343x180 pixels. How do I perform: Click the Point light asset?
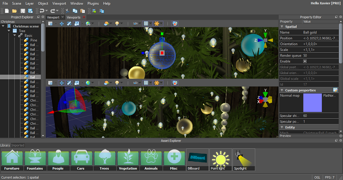[221, 159]
